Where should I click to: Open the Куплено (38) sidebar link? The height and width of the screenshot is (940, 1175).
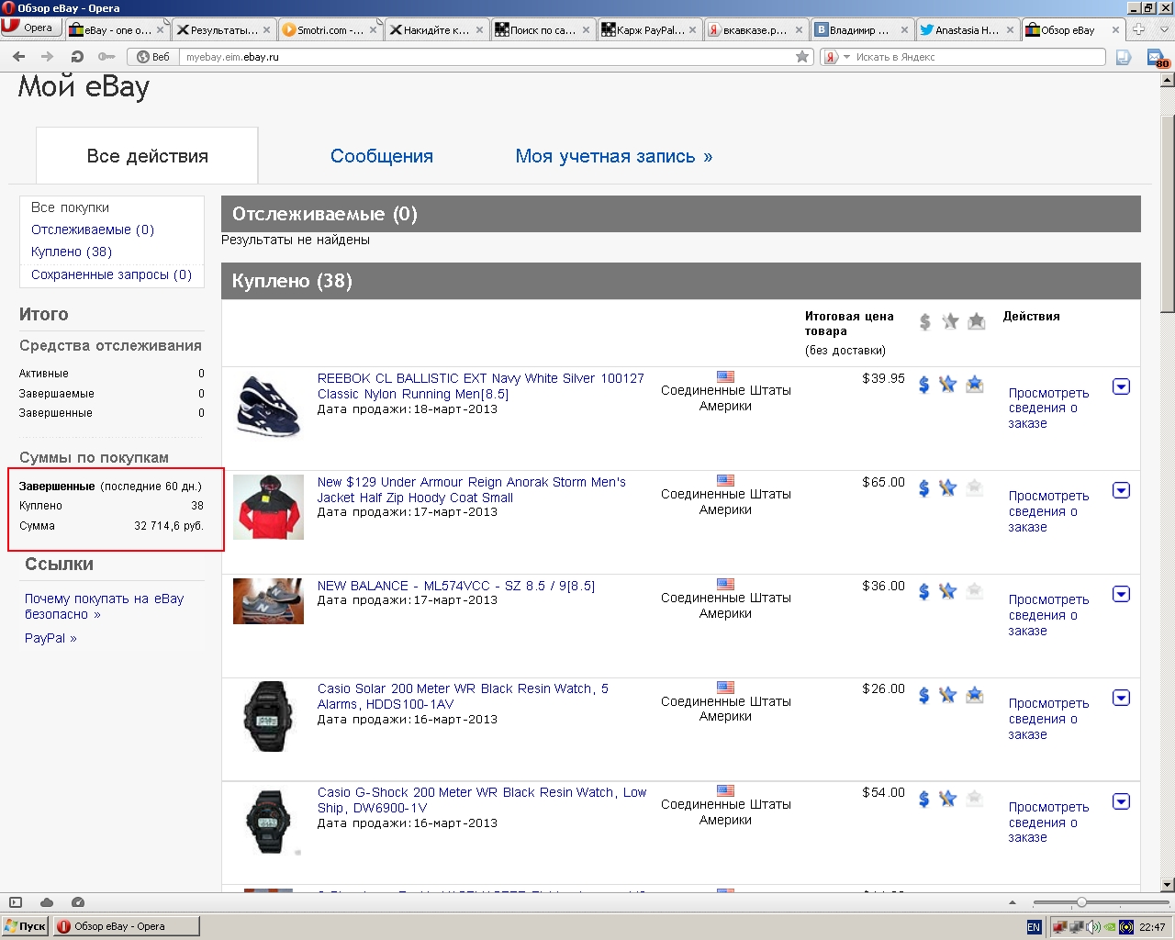tap(72, 252)
